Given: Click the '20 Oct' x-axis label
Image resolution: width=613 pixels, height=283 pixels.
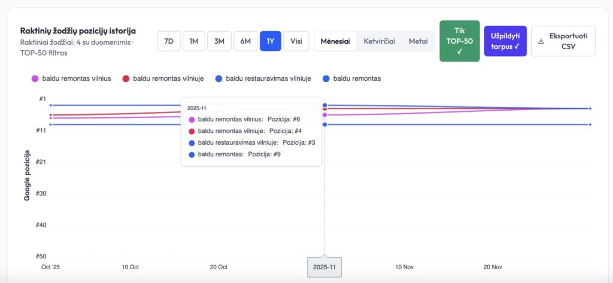Looking at the screenshot, I should 219,267.
